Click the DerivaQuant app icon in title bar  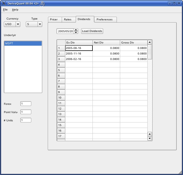coord(4,3)
